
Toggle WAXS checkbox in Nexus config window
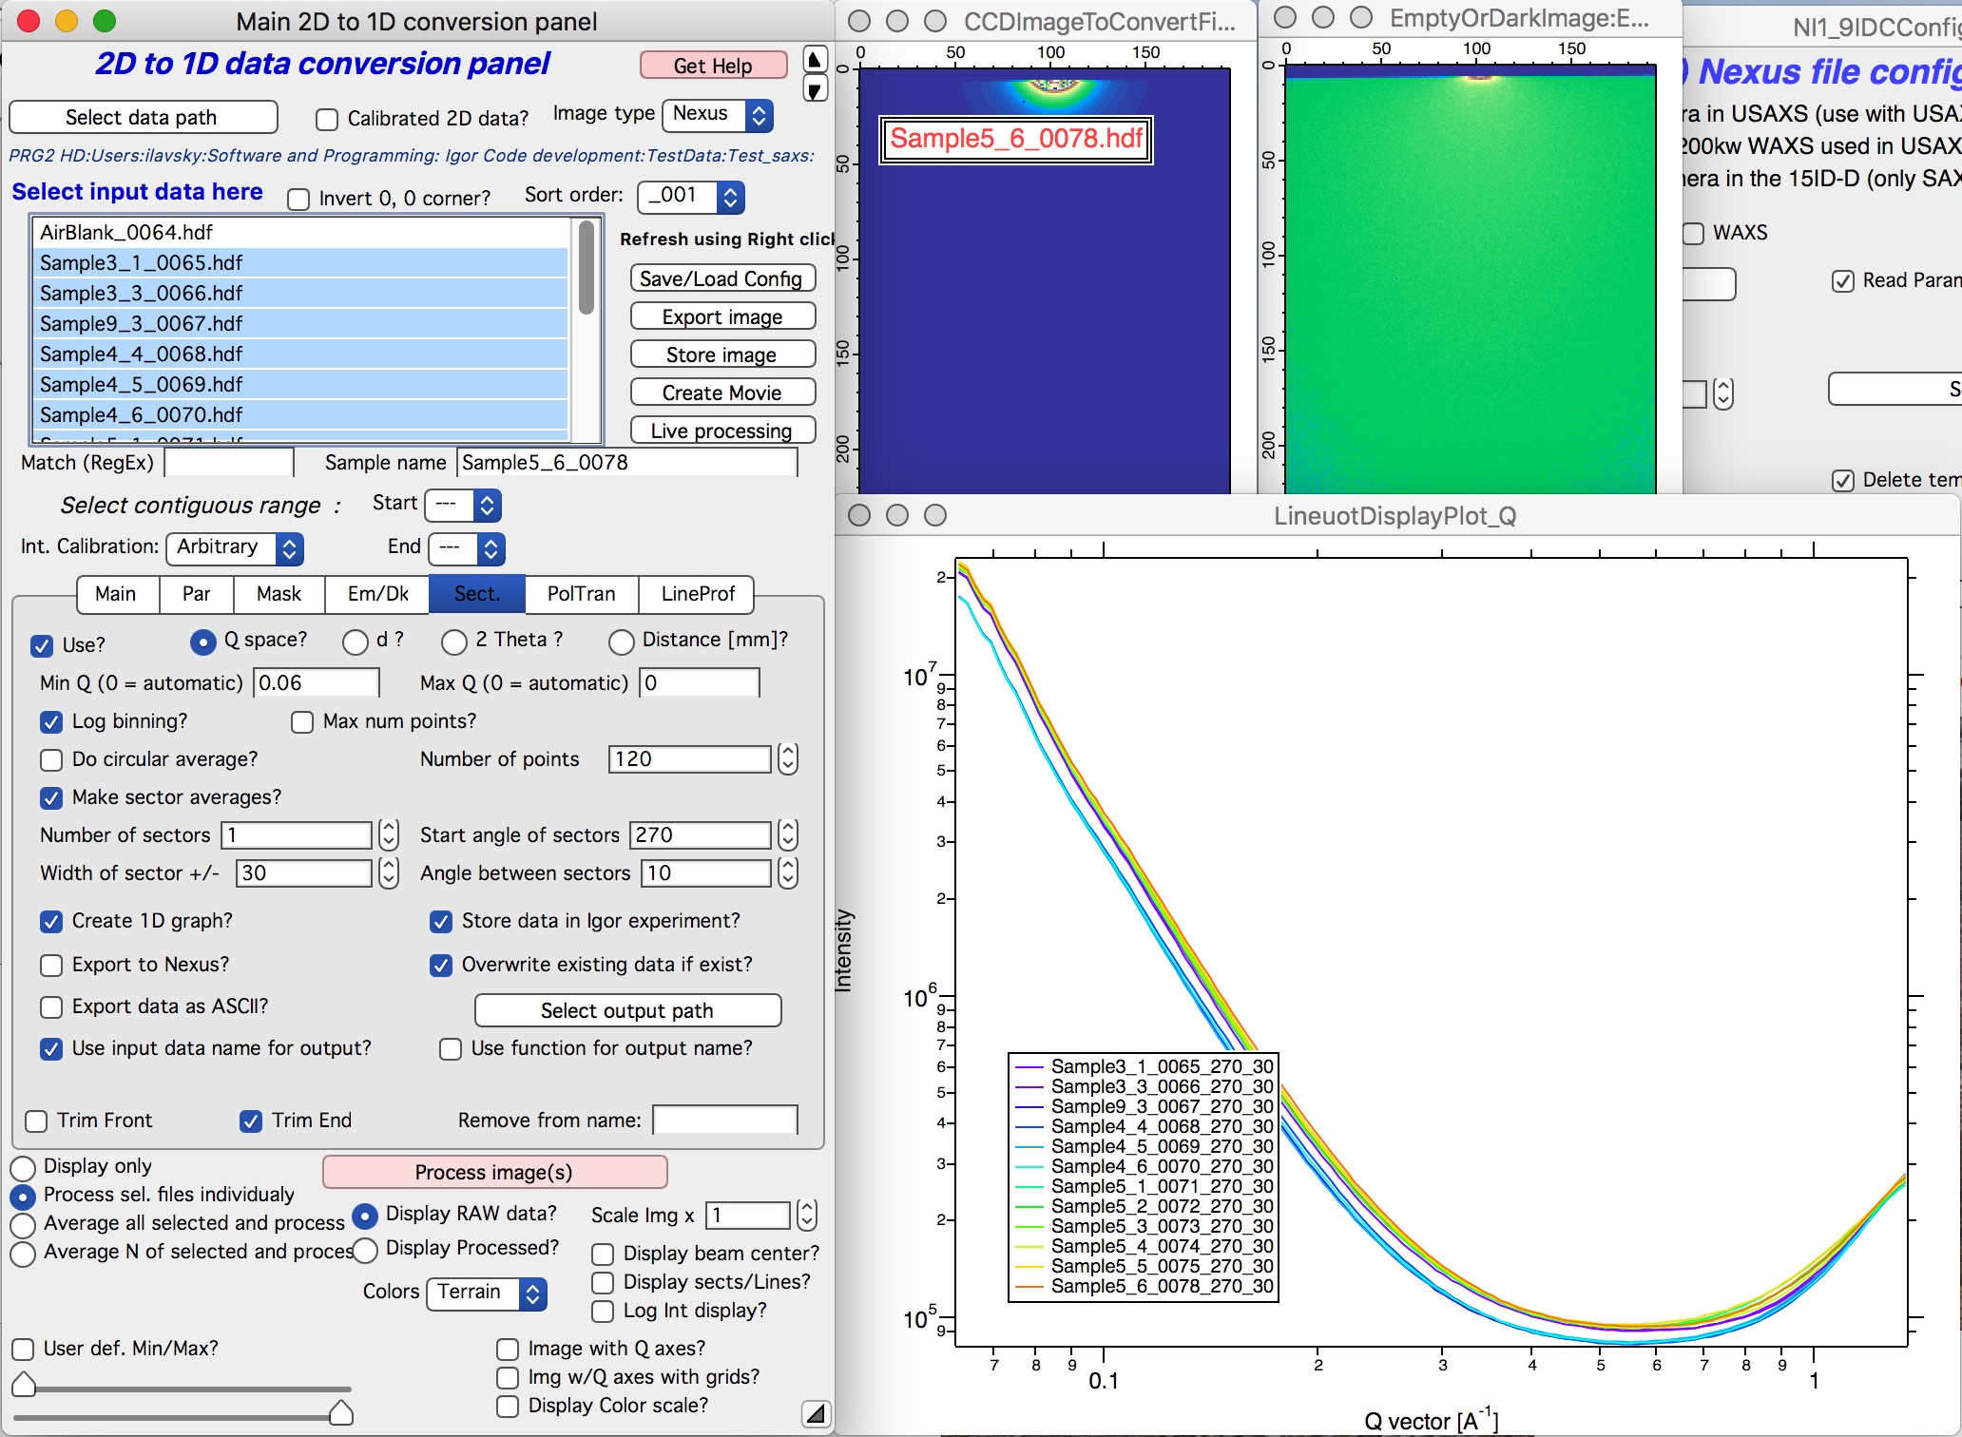pos(1693,233)
